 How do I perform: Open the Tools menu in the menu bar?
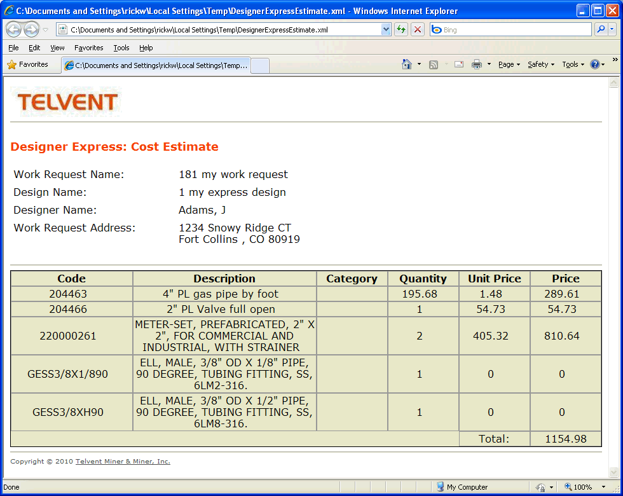(121, 48)
